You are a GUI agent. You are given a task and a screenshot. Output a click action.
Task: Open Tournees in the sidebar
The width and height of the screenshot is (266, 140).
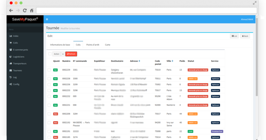[x=17, y=70]
